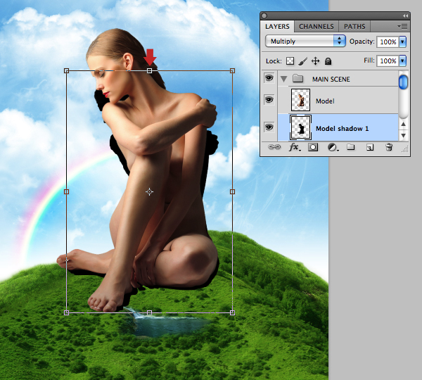Create new fill or adjustment layer
The width and height of the screenshot is (422, 380).
tap(333, 147)
